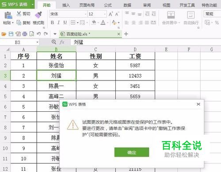Viewport: 221px width, 172px height.
Task: Click the 确定 button in dialog
Action: click(x=132, y=152)
